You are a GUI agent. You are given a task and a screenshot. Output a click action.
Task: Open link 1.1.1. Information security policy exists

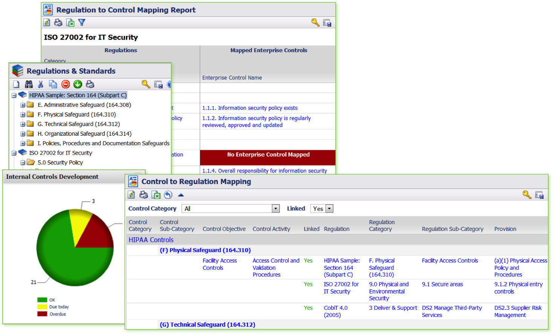pos(249,108)
